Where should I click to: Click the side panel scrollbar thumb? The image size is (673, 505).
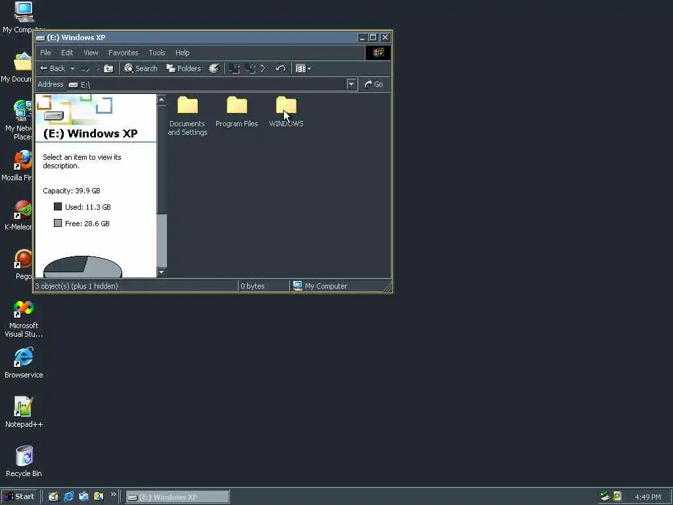162,239
